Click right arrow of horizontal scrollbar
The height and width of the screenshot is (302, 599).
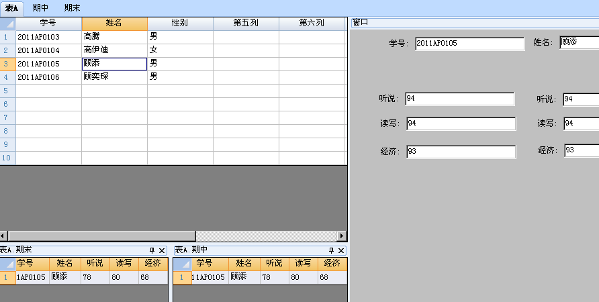[342, 236]
